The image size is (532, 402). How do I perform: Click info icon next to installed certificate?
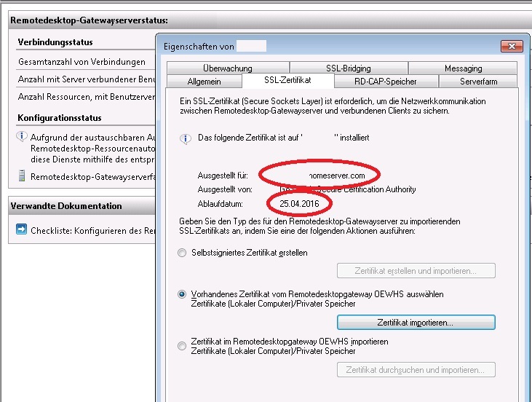[186, 138]
